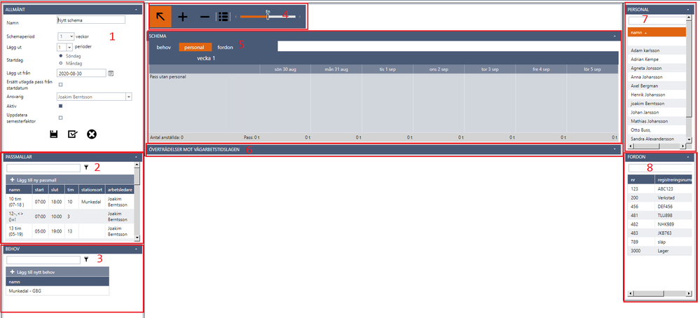The height and width of the screenshot is (318, 700).
Task: Collapse the Fordon panel
Action: 687,157
